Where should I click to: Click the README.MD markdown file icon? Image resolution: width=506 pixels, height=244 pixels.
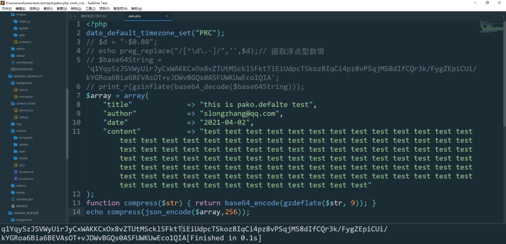(12, 69)
